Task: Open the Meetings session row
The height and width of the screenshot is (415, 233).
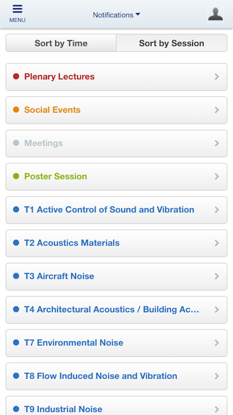Action: [x=116, y=144]
